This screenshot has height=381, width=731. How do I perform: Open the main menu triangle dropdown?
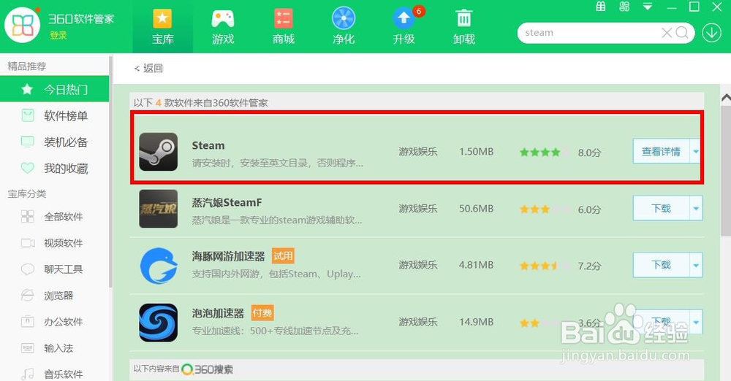[x=648, y=7]
